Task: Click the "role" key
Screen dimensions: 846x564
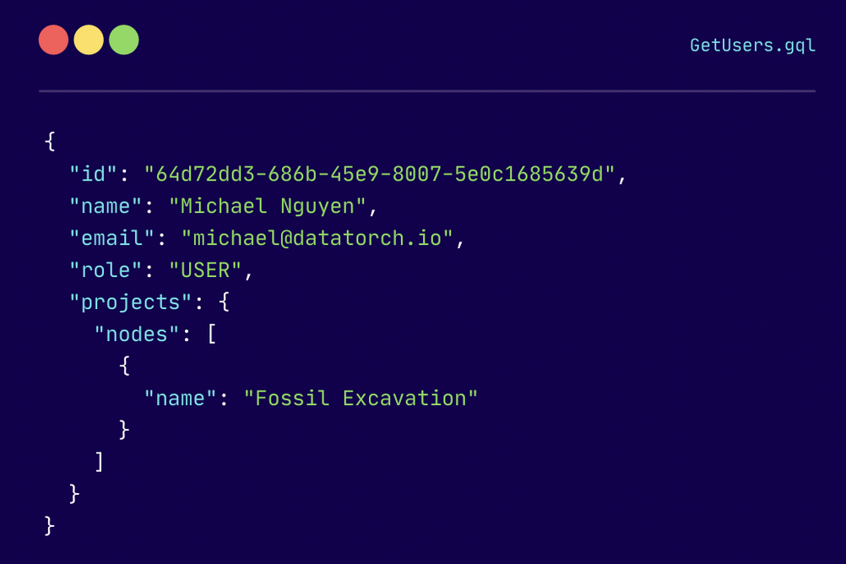Action: click(106, 270)
